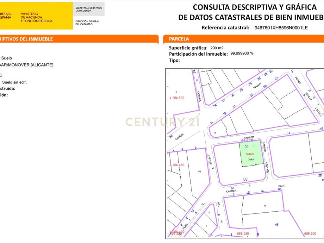Click the "SANT" street name on map
Image resolution: width=324 pixels, height=243 pixels.
[281, 186]
